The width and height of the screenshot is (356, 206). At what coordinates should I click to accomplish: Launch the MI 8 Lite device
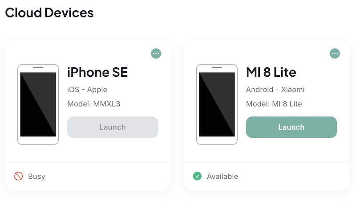[x=291, y=127]
